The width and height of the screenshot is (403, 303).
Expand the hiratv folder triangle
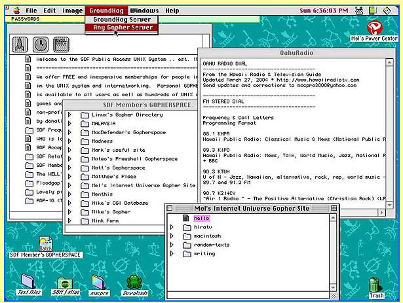tap(172, 227)
